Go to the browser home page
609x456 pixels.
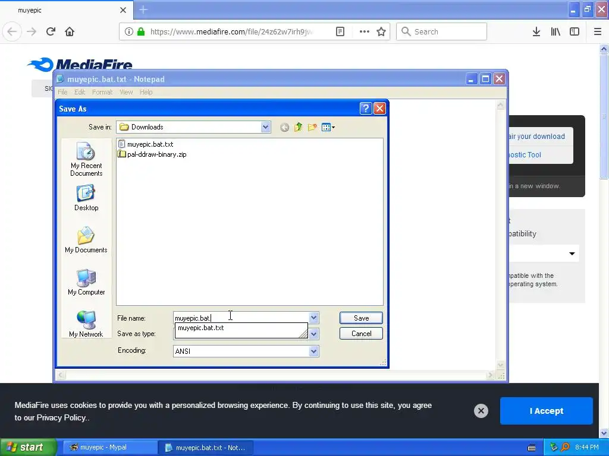point(70,31)
